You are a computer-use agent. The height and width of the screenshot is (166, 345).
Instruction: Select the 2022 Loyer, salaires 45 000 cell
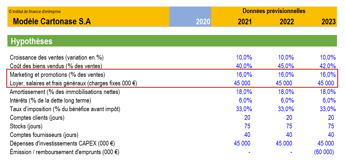[x=284, y=83]
